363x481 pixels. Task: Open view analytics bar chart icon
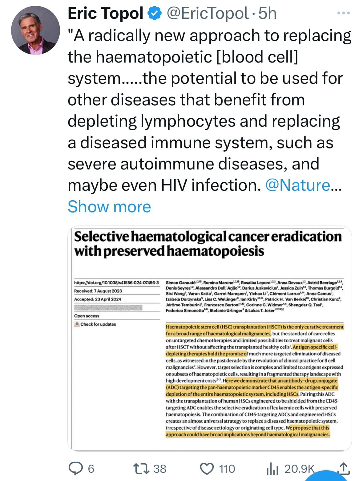[272, 469]
